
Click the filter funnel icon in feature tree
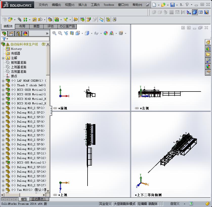click(4, 39)
